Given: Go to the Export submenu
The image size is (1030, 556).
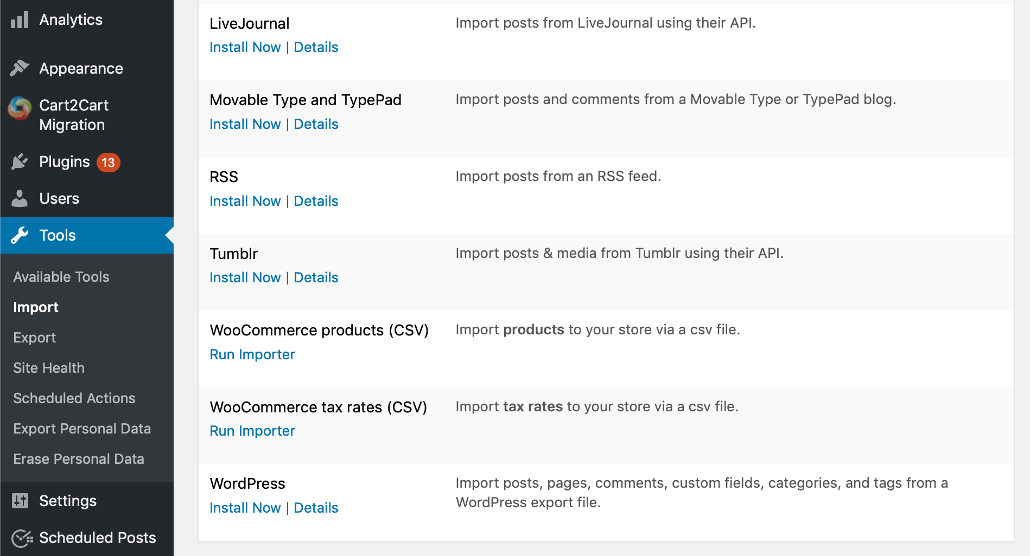Looking at the screenshot, I should coord(34,338).
